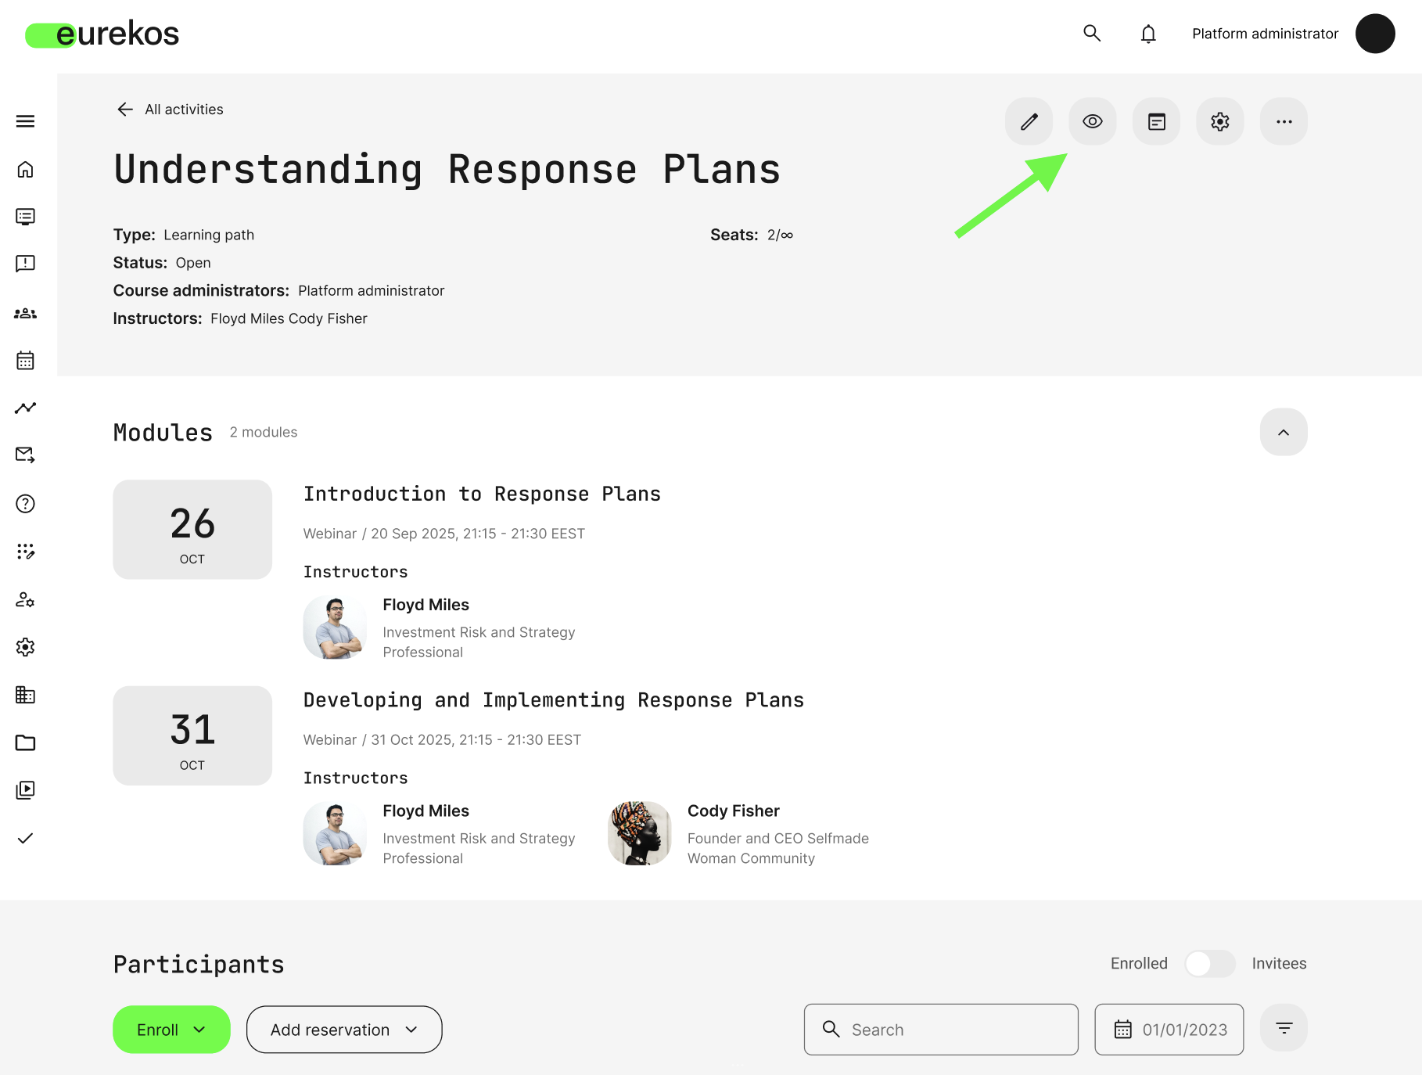Open the three-dot more options menu
This screenshot has width=1422, height=1075.
[1283, 121]
